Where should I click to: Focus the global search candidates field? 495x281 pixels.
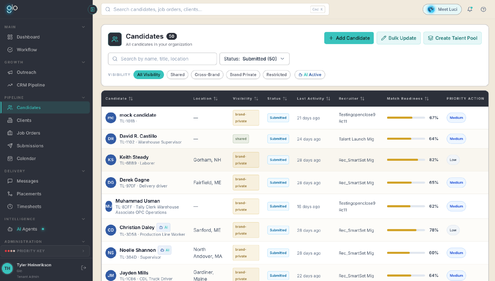(215, 9)
